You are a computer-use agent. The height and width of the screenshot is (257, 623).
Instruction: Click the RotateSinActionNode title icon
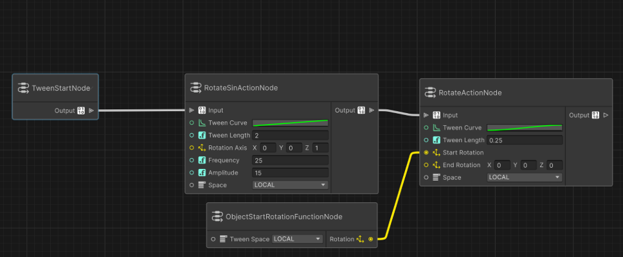point(195,88)
